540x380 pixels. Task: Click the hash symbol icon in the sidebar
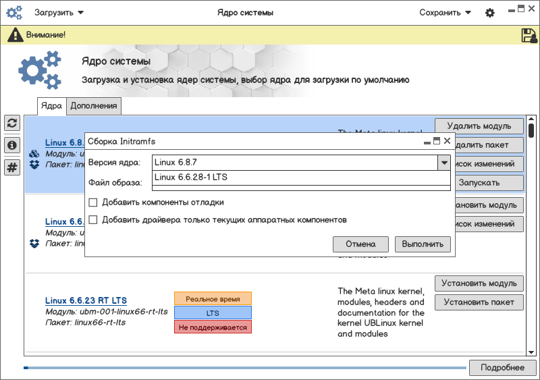(x=12, y=167)
